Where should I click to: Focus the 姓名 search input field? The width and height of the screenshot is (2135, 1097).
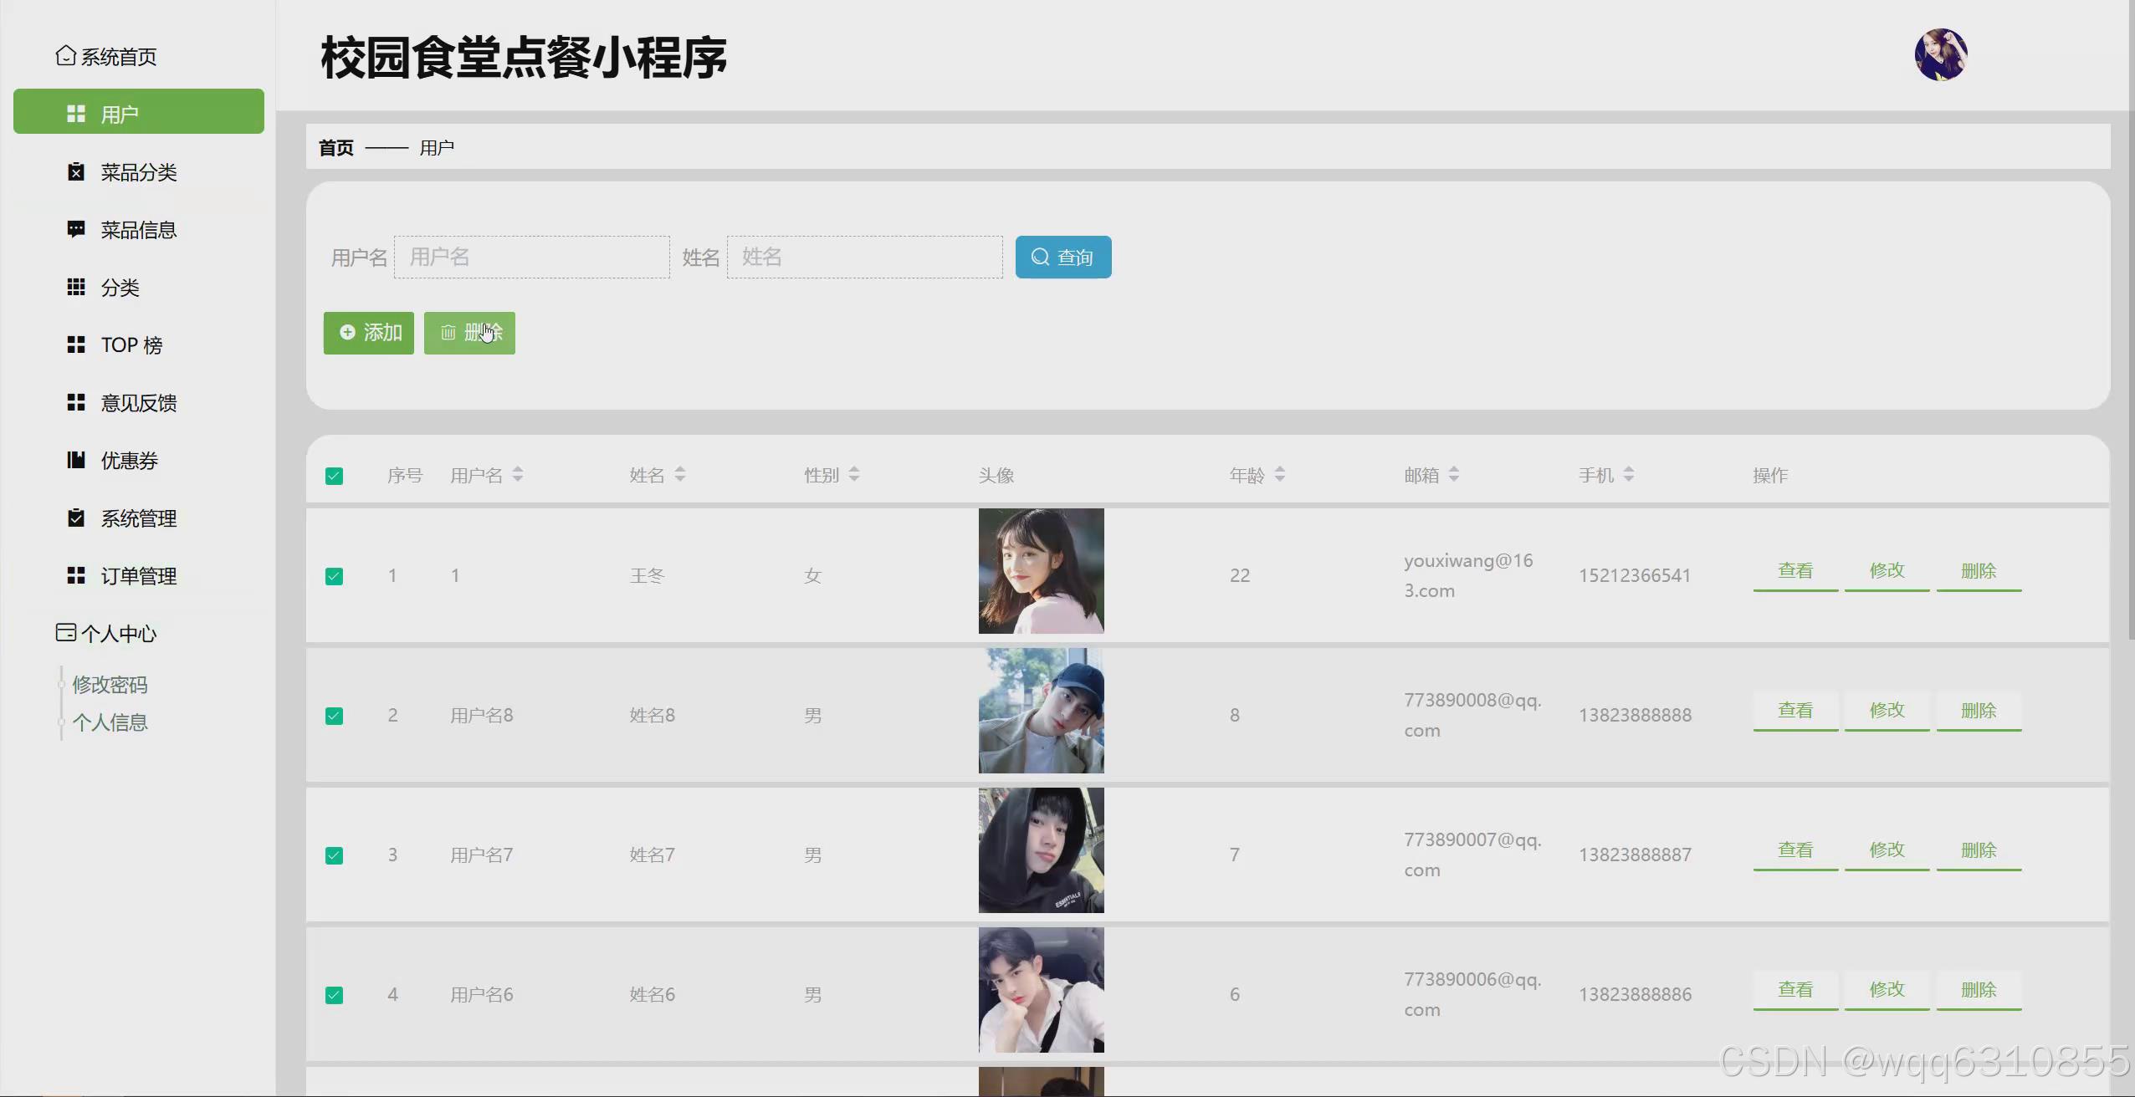pos(865,257)
